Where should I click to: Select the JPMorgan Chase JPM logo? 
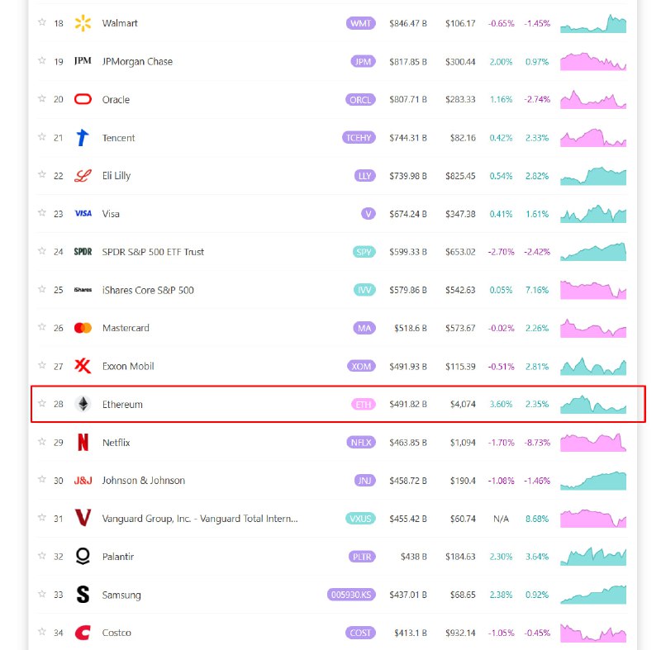click(x=82, y=61)
